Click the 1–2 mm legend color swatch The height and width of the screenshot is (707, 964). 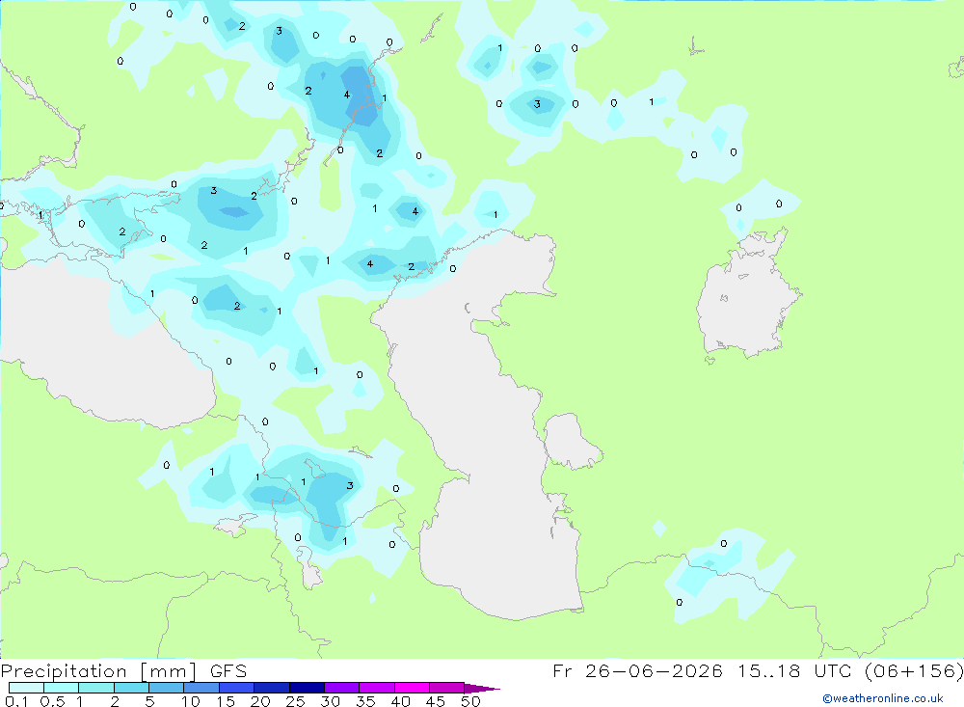[x=96, y=688]
